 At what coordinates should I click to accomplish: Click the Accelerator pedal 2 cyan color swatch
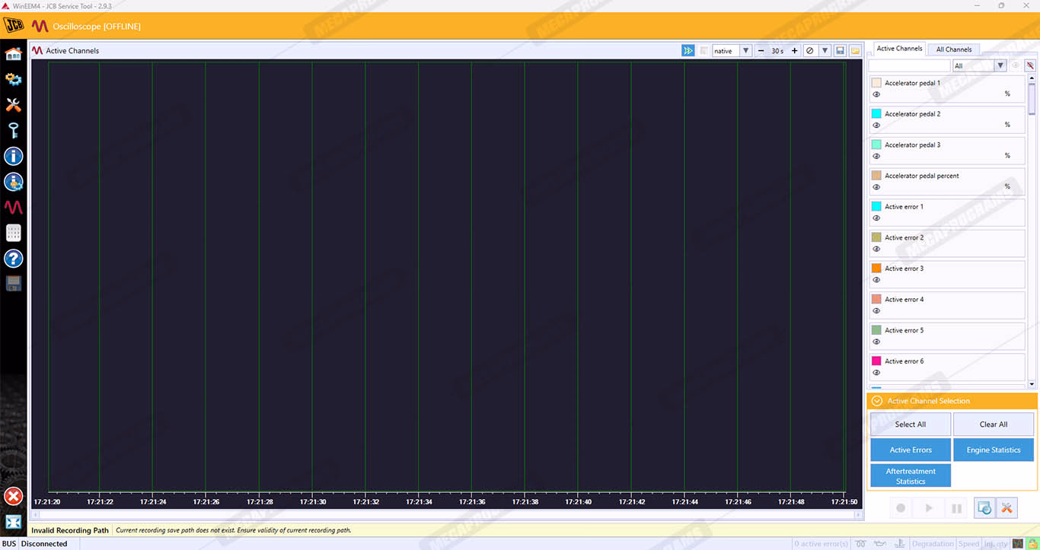click(x=876, y=113)
